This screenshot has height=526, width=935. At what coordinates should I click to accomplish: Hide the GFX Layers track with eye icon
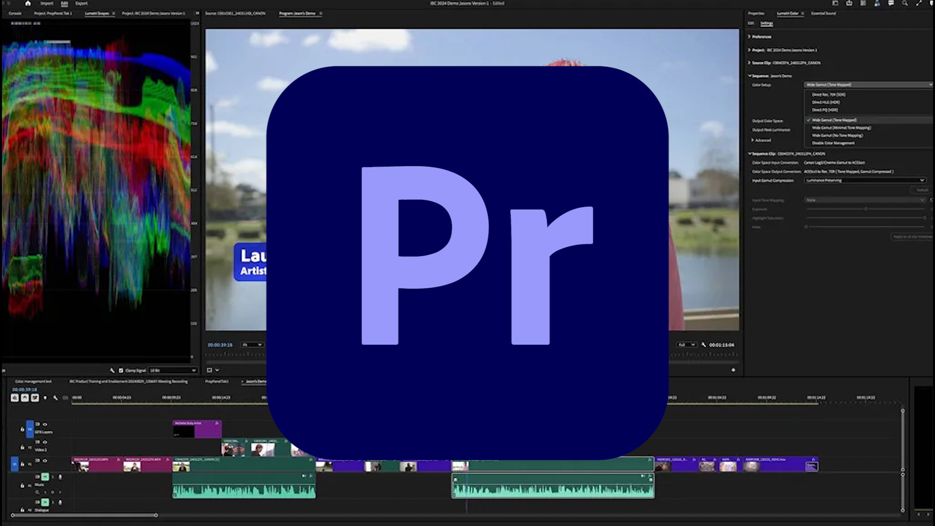(x=45, y=424)
